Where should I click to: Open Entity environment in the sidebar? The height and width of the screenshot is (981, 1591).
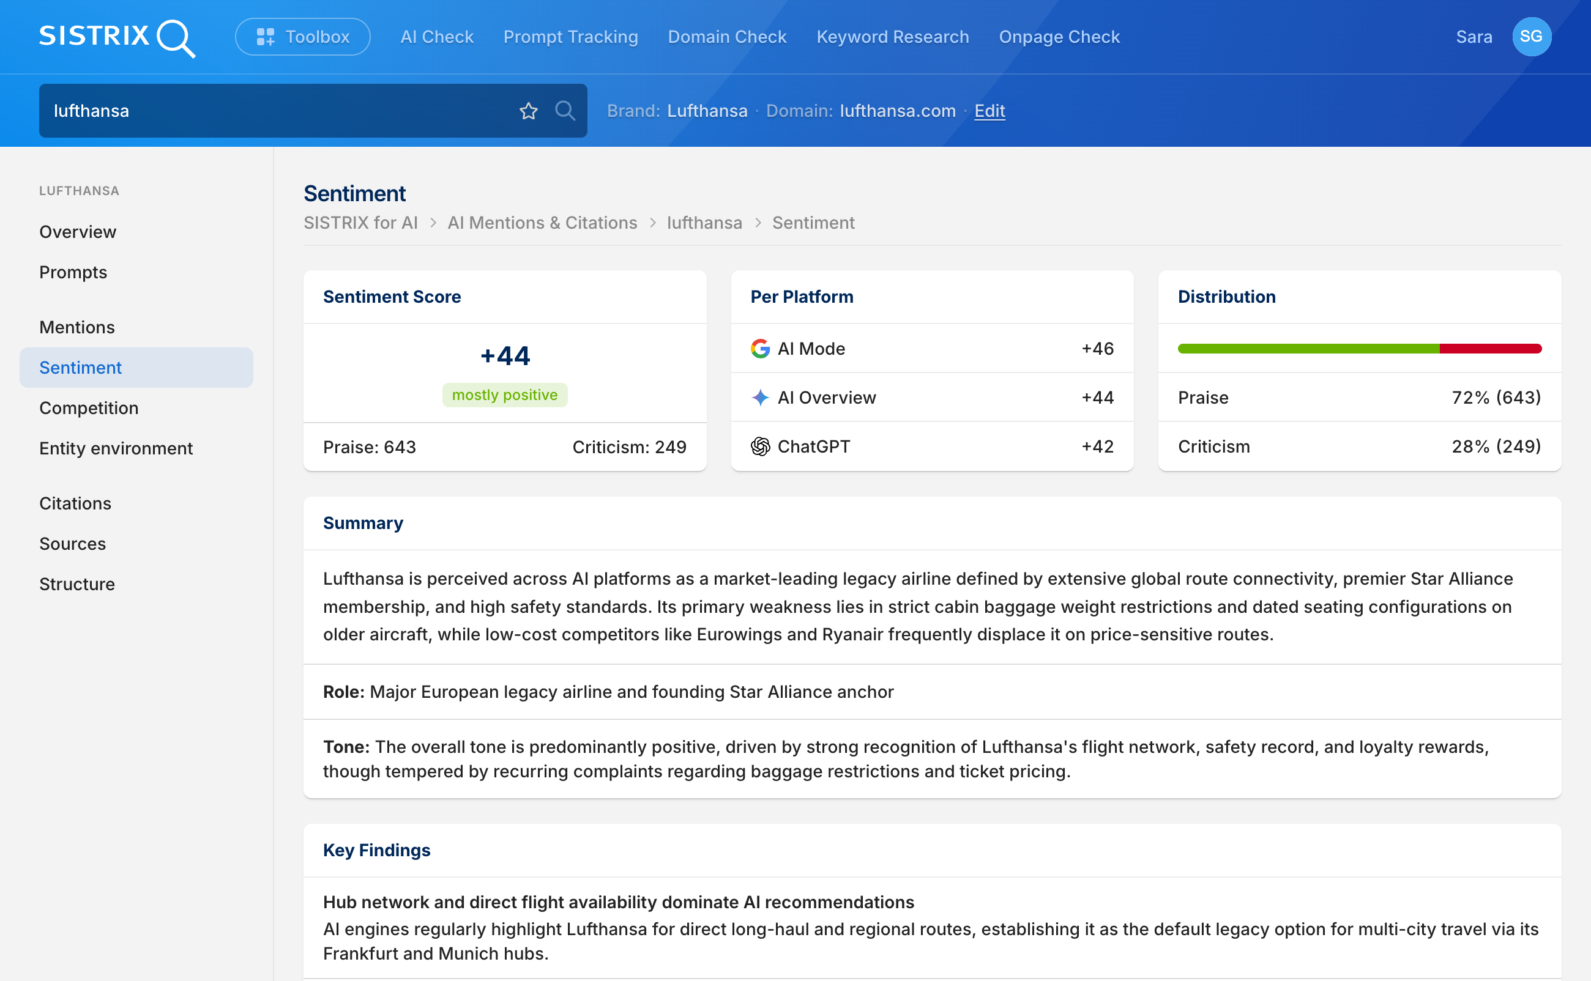point(116,448)
